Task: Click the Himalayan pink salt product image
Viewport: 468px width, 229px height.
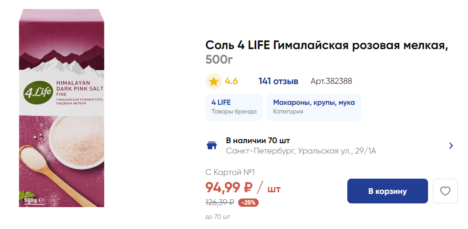Action: [61, 111]
